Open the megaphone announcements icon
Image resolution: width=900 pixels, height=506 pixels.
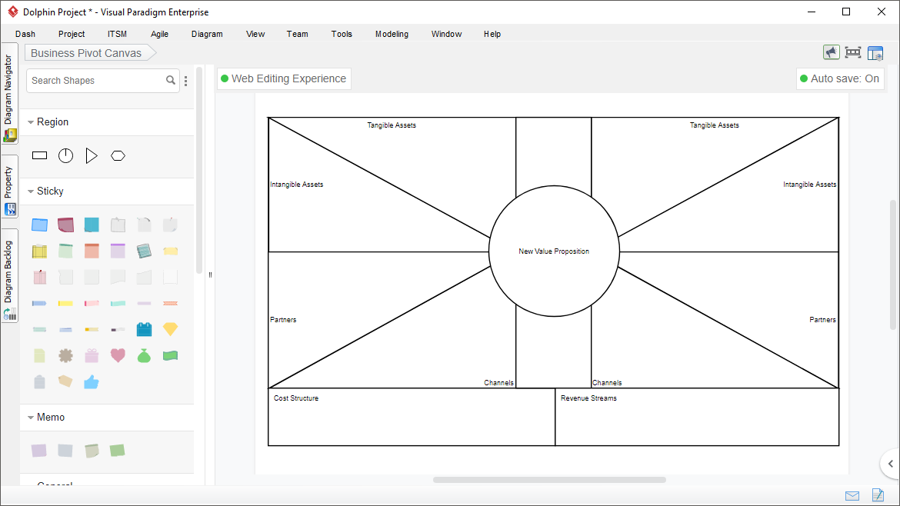click(x=831, y=53)
